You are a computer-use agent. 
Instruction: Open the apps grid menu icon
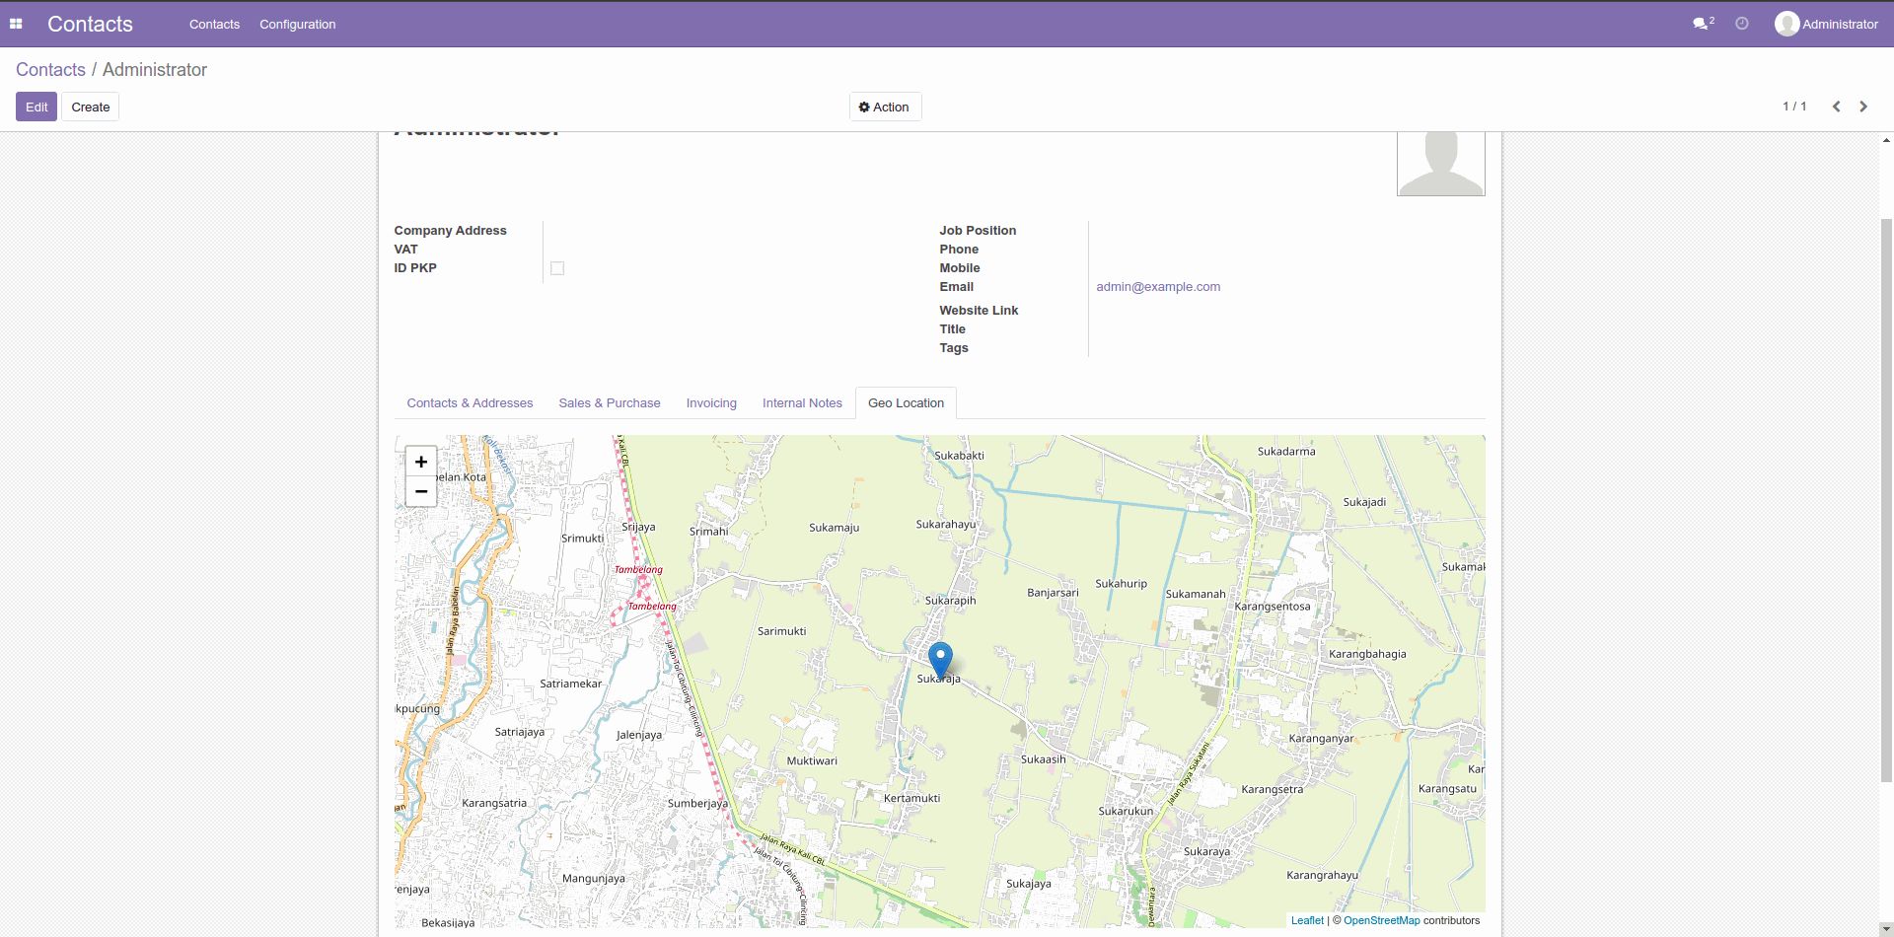16,24
